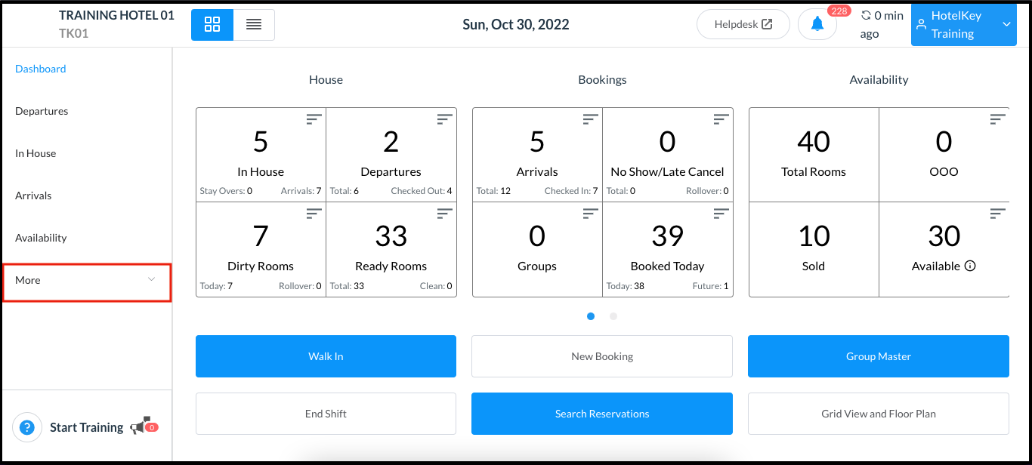Click the Group Master button

[878, 356]
